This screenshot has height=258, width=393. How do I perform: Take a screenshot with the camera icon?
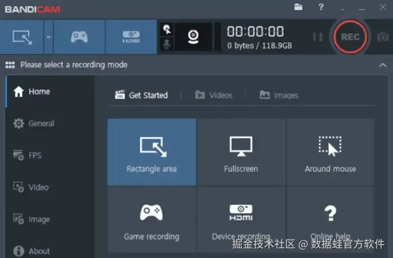[383, 38]
